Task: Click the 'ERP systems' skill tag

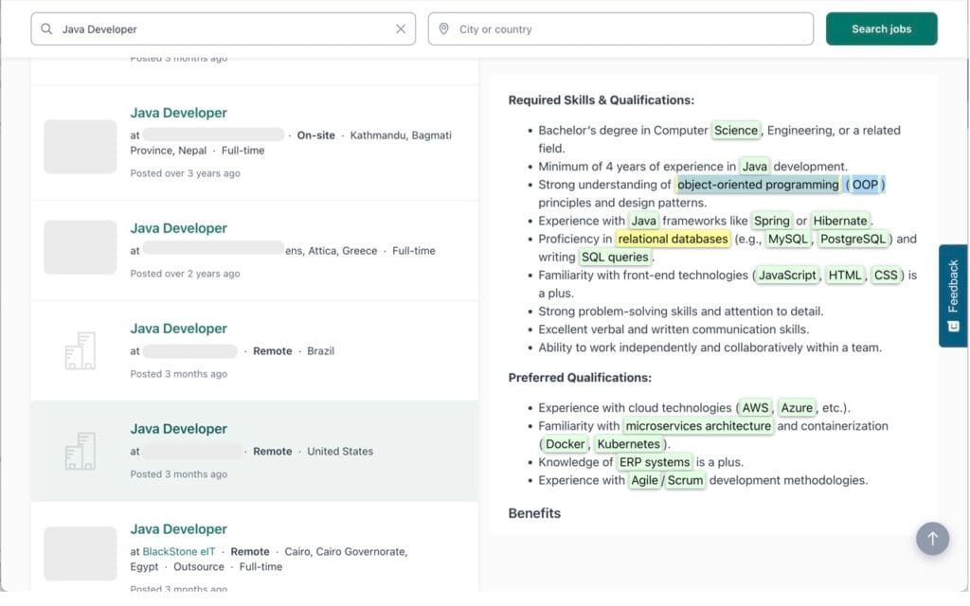Action: (x=655, y=462)
